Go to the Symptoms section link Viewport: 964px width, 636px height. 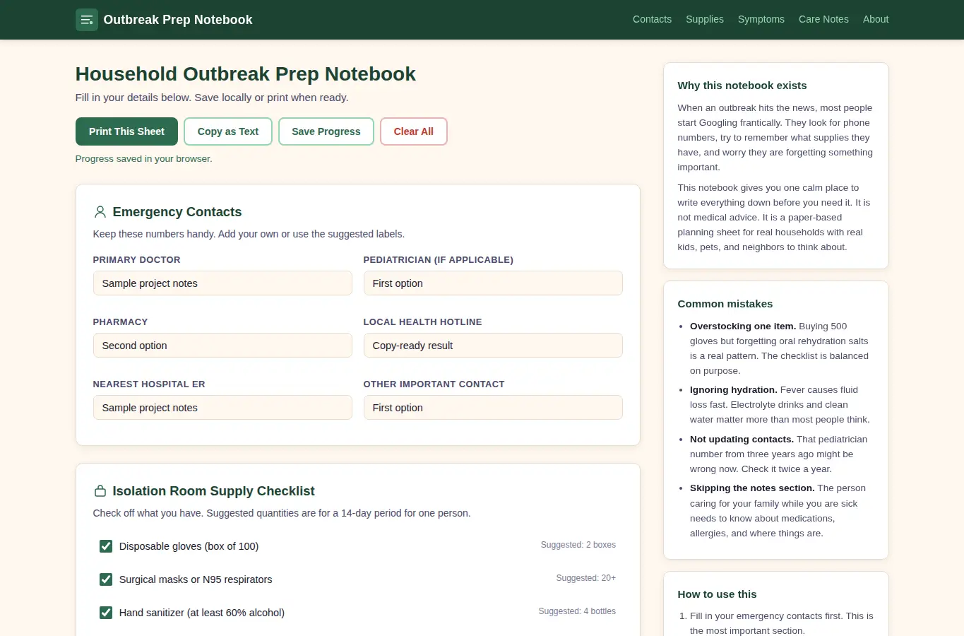click(761, 19)
